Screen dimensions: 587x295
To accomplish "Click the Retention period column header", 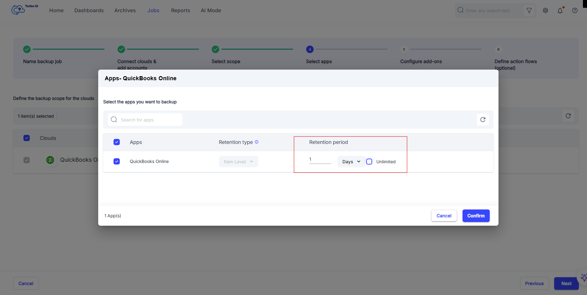I will click(328, 142).
